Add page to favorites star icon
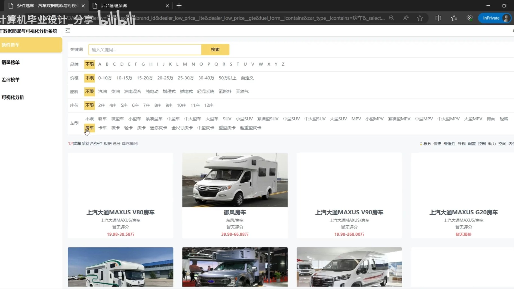 click(420, 18)
